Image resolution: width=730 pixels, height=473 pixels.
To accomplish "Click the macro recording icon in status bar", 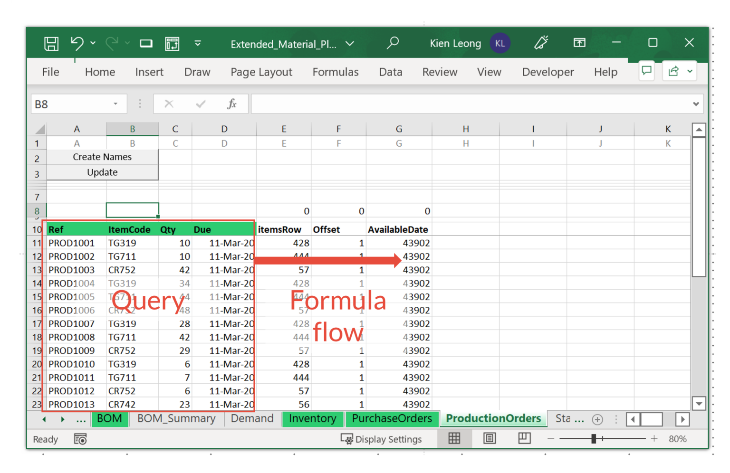I will (x=80, y=439).
